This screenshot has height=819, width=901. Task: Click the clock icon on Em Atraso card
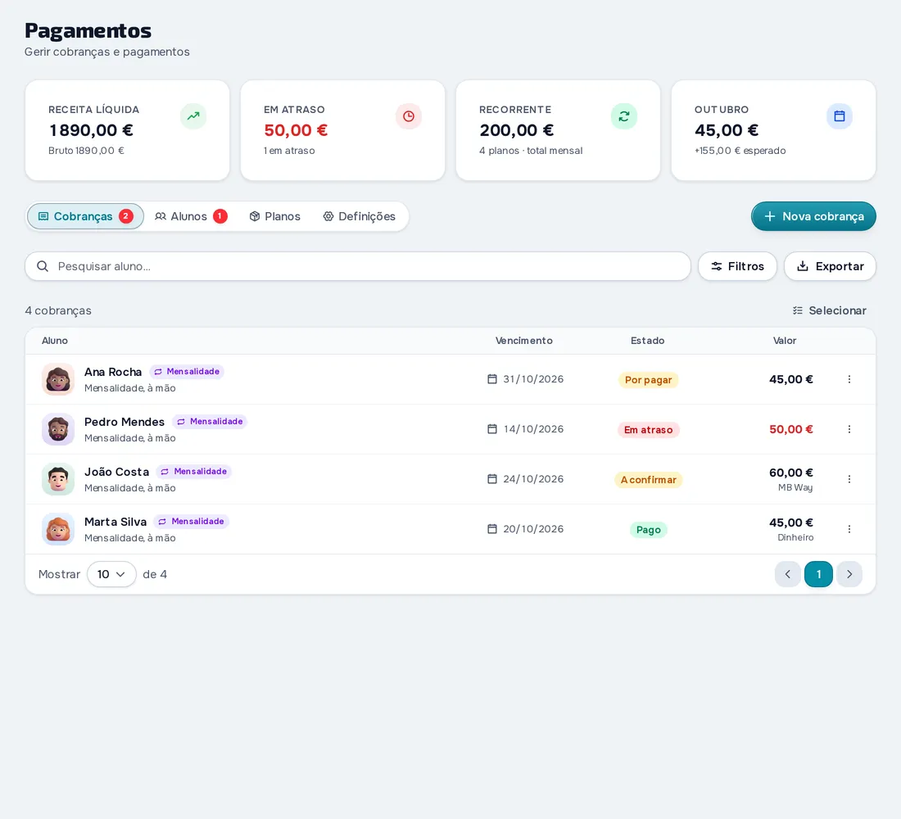pos(409,116)
